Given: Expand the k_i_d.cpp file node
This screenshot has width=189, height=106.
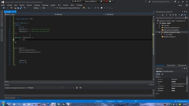Looking at the screenshot, I should (x=162, y=34).
